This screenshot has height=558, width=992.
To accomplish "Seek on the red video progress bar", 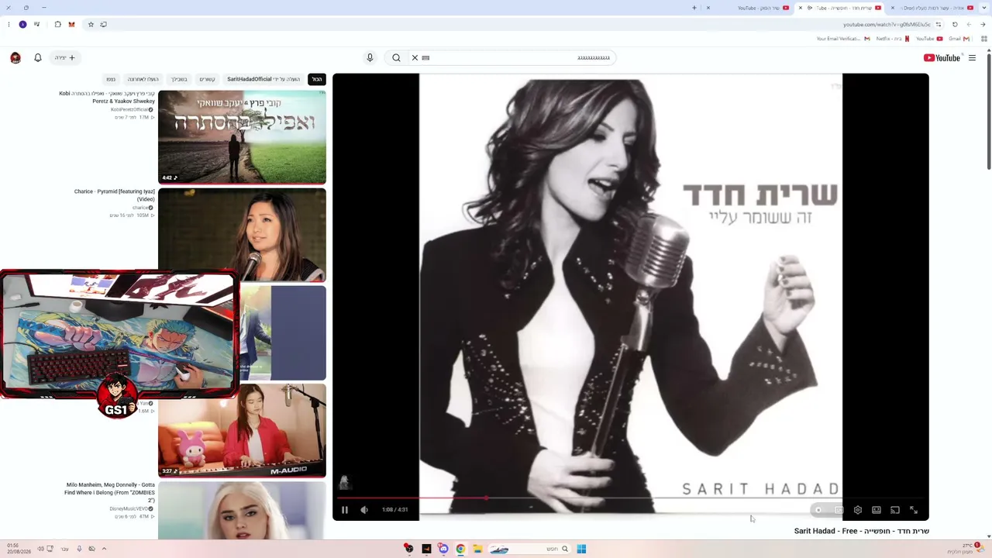I will [x=631, y=498].
